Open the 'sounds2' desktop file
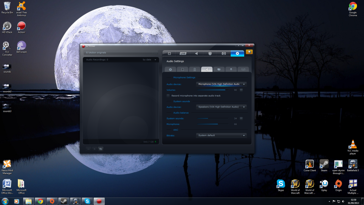The width and height of the screenshot is (364, 205). point(7,88)
